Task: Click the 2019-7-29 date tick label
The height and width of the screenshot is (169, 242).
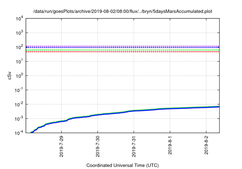Action: coord(61,146)
